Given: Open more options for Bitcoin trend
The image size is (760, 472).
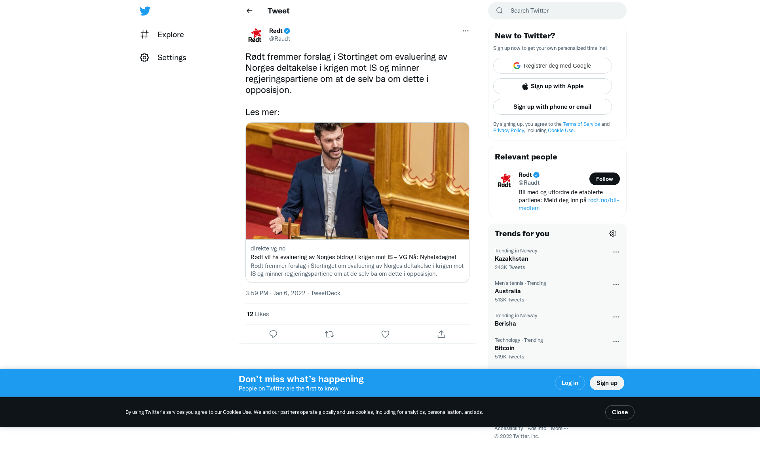Looking at the screenshot, I should [616, 341].
